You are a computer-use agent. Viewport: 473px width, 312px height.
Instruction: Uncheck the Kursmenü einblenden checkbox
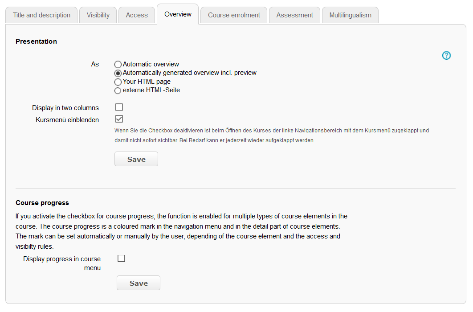click(x=119, y=119)
